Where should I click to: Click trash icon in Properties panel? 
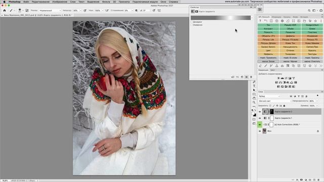point(251,77)
